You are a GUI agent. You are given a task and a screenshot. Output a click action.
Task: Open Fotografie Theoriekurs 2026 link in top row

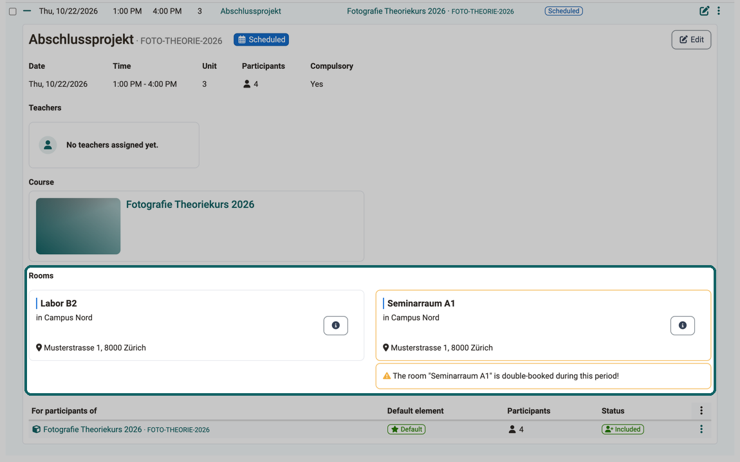tap(396, 11)
